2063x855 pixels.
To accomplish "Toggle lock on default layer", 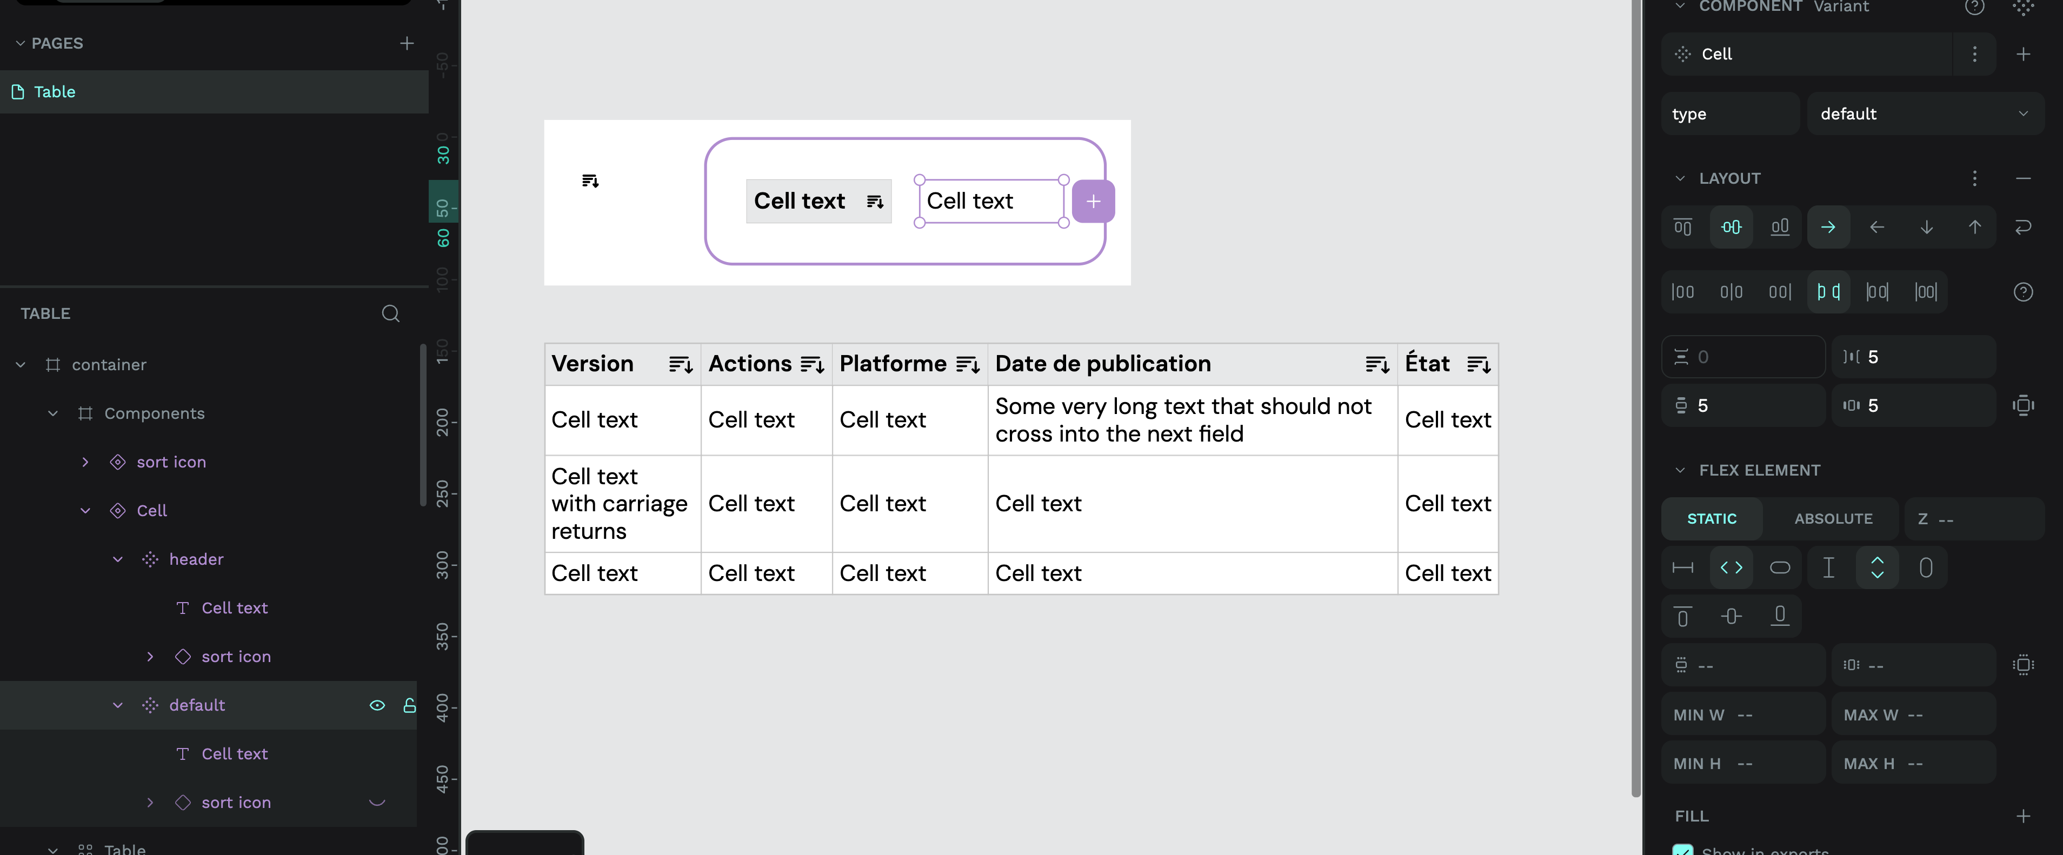I will pyautogui.click(x=409, y=705).
